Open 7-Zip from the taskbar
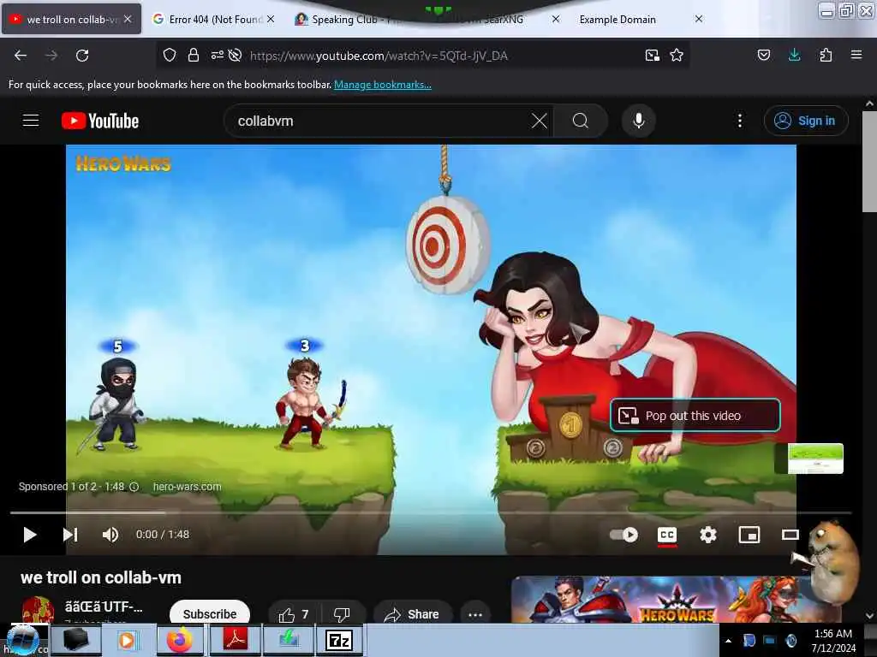Image resolution: width=877 pixels, height=657 pixels. (339, 640)
